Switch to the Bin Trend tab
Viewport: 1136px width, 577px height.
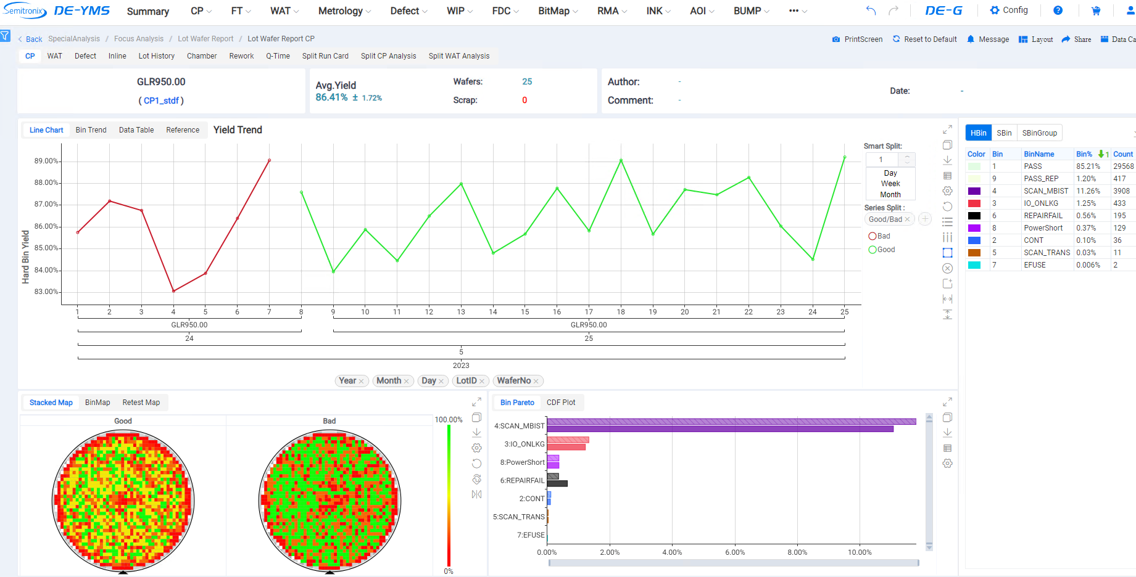[x=91, y=130]
